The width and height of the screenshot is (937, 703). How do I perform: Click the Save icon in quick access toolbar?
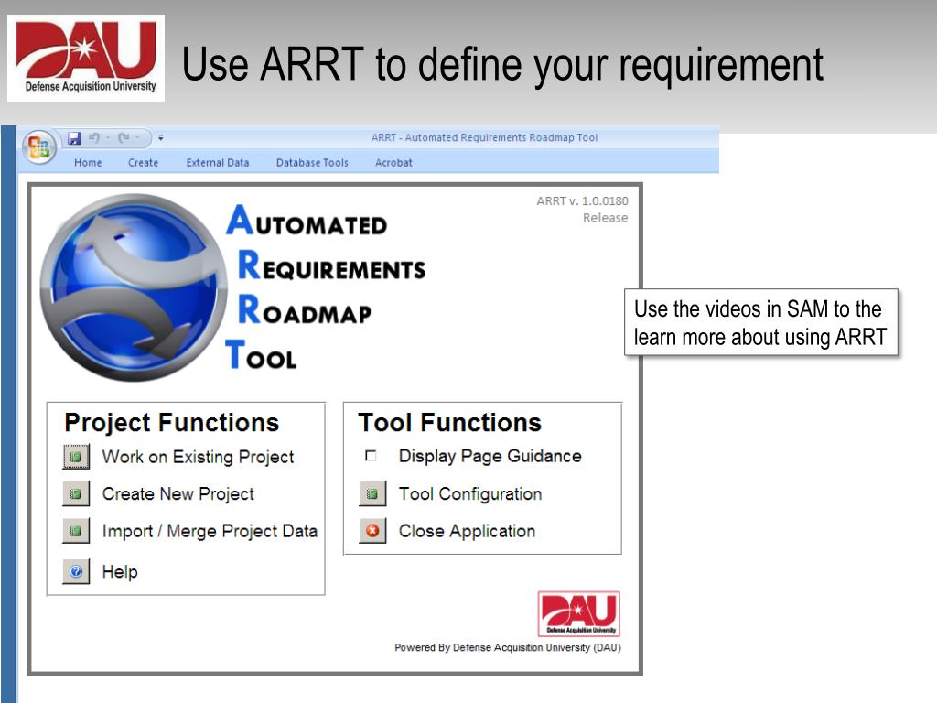74,138
